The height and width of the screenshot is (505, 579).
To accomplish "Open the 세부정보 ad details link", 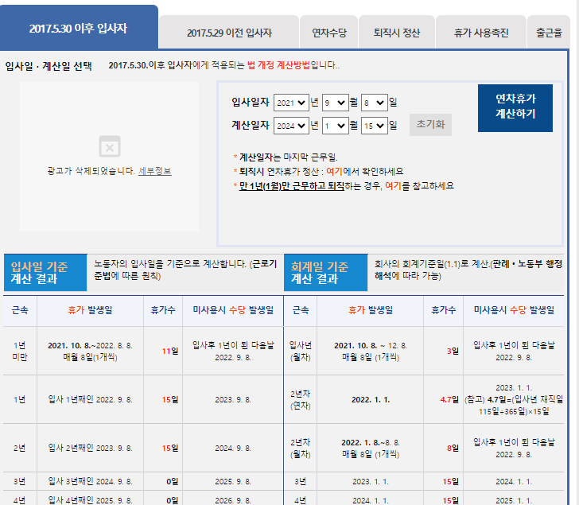I will point(155,171).
